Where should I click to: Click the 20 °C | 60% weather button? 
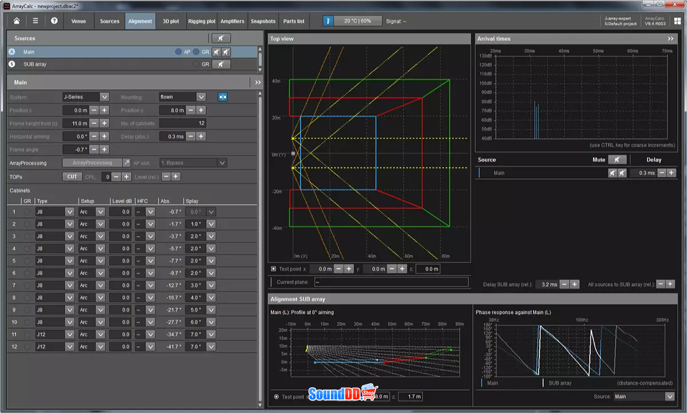coord(358,21)
